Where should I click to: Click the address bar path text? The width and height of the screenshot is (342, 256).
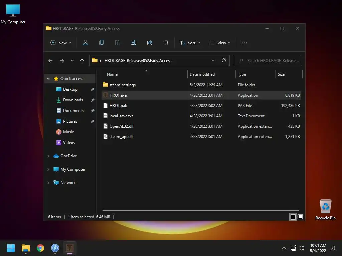138,61
